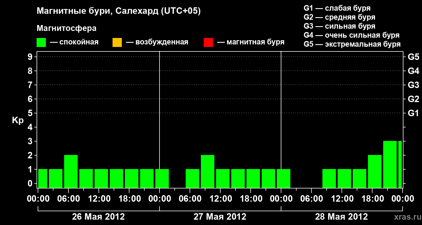
Task: Click the 'Магнитосфера' heading
Action: [66, 28]
